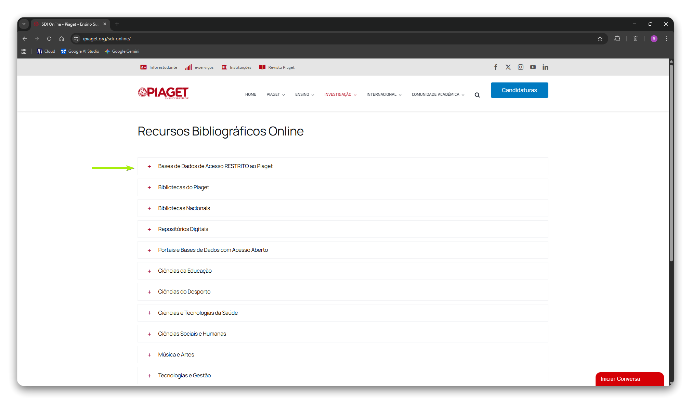This screenshot has height=403, width=691.
Task: Open the Instagram social icon
Action: (520, 67)
